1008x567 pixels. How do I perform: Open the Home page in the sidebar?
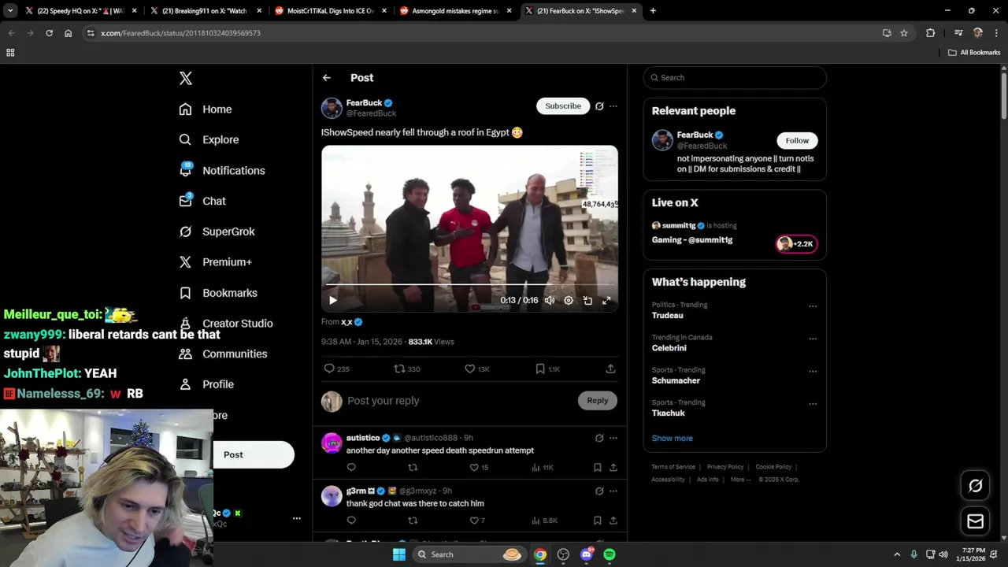coord(206,109)
